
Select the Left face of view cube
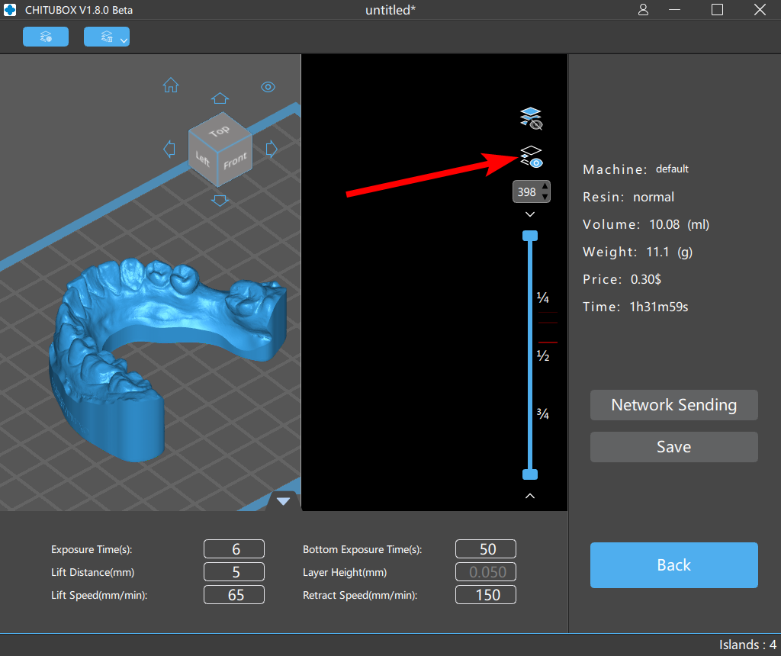click(x=203, y=159)
